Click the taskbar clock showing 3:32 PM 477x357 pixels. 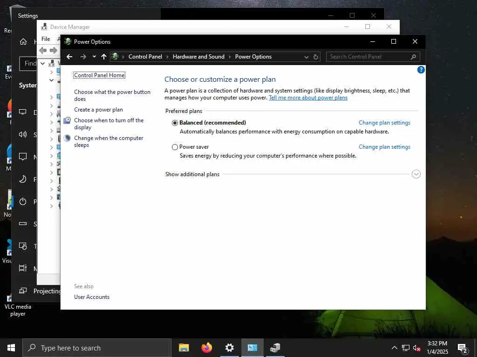click(437, 348)
